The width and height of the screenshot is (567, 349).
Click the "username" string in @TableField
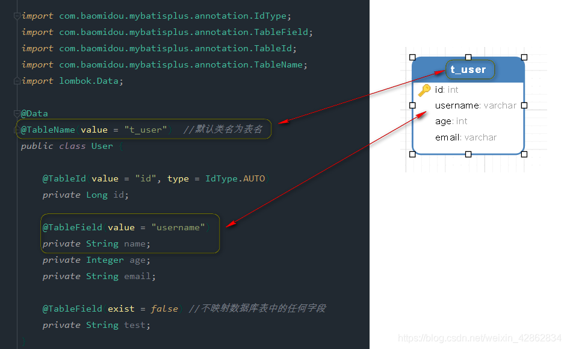coord(178,227)
